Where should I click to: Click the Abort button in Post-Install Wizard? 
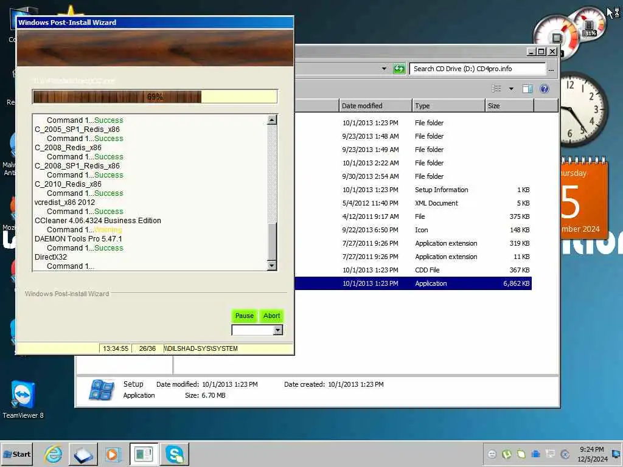pyautogui.click(x=271, y=316)
